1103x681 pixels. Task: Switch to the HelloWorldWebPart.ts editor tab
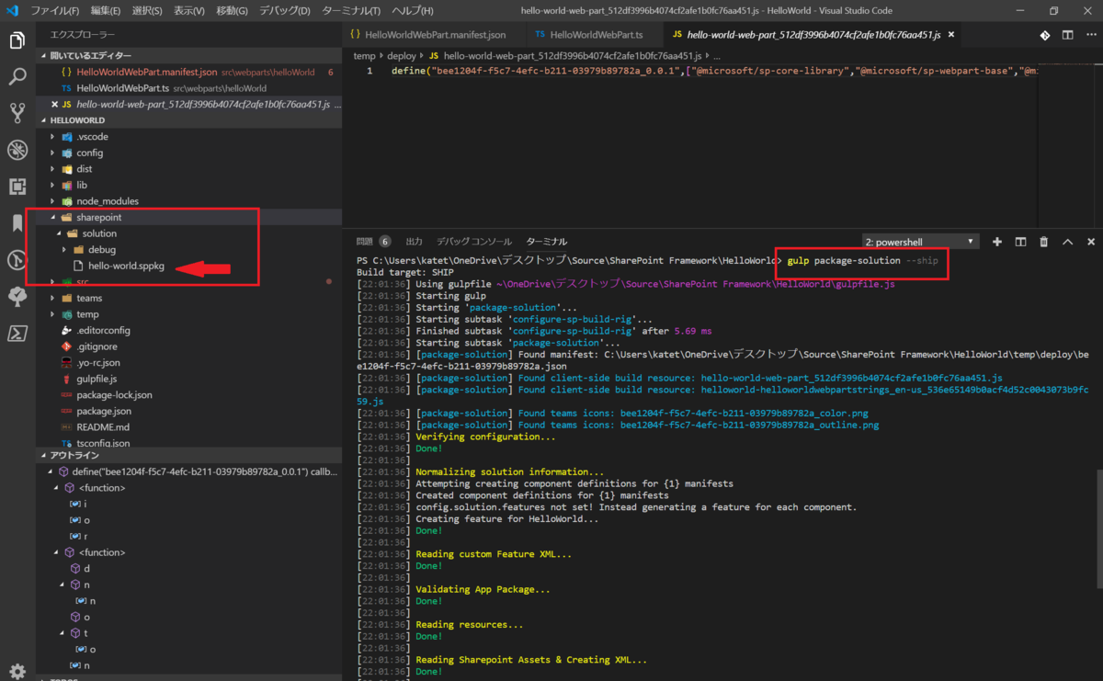[592, 35]
